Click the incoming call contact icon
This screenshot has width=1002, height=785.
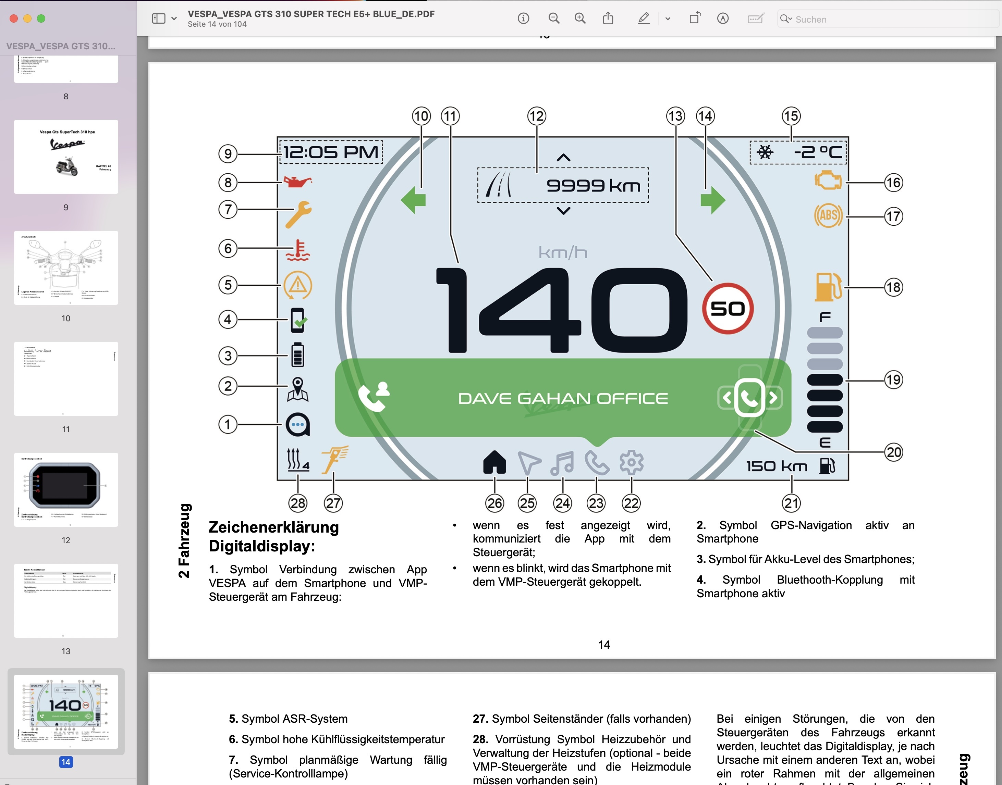(374, 397)
